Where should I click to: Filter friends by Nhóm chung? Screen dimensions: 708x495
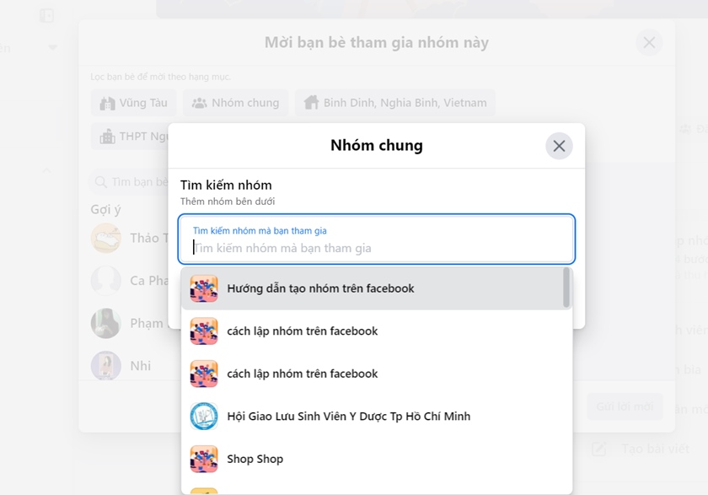tap(236, 103)
